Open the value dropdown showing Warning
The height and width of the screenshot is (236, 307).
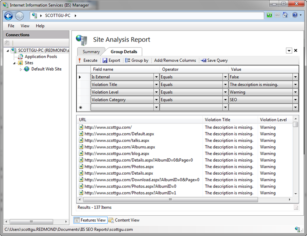[x=296, y=92]
